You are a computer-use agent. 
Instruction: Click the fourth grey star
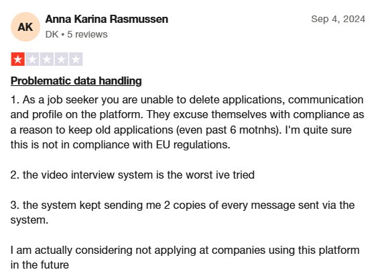click(61, 59)
